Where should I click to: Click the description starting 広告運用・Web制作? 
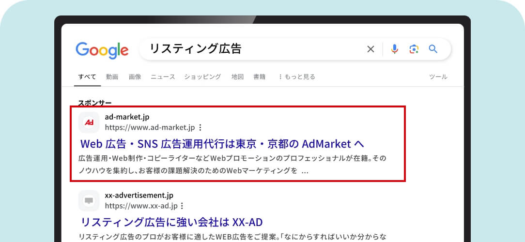click(232, 158)
